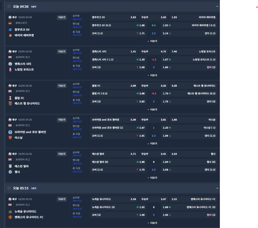Image resolution: width=258 pixels, height=228 pixels.
Task: Select Over 2.5 odds 1.71 for Hamburg match
Action: click(x=118, y=33)
